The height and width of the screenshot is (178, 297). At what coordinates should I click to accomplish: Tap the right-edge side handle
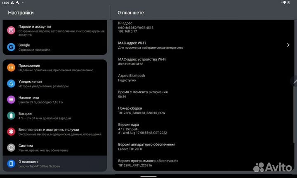294,81
